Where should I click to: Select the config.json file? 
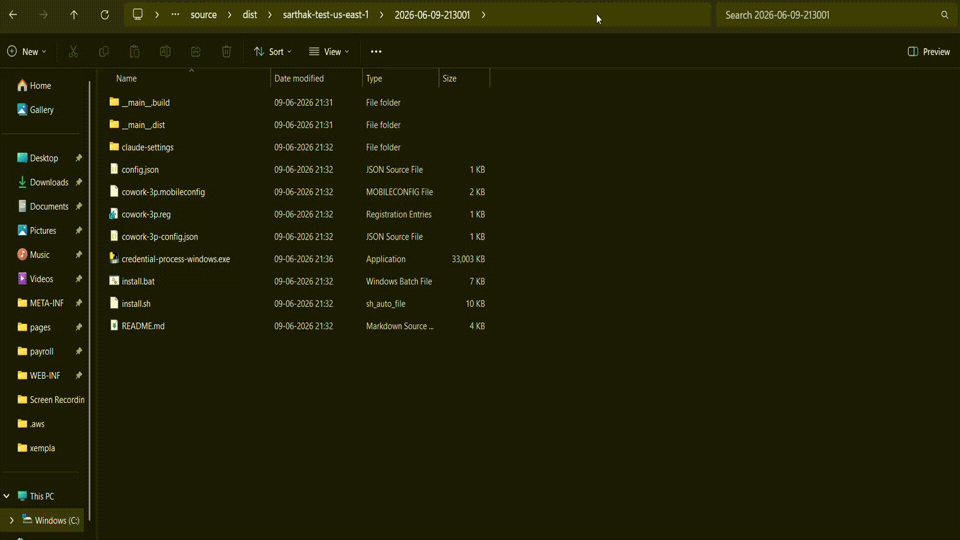(x=140, y=169)
